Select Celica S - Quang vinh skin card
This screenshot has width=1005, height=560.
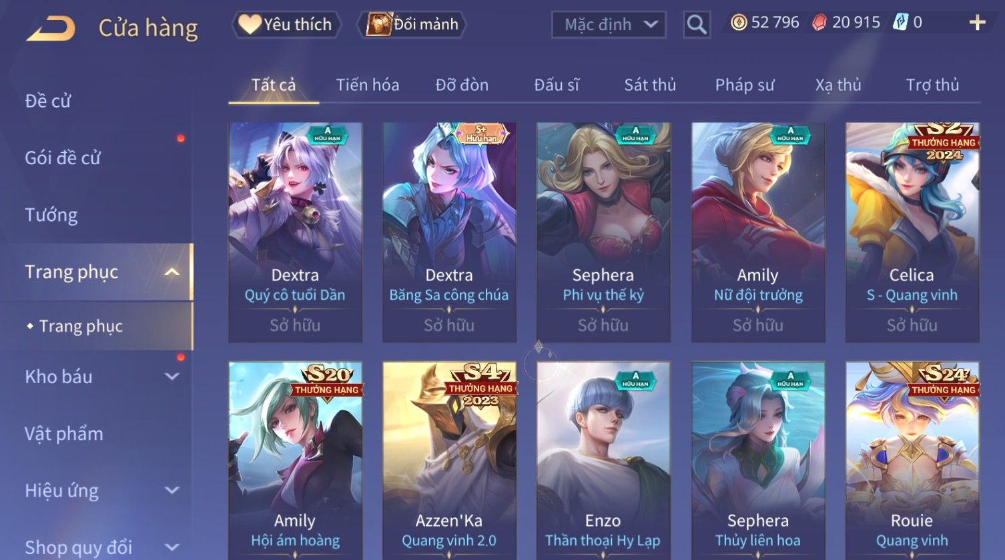pos(912,232)
